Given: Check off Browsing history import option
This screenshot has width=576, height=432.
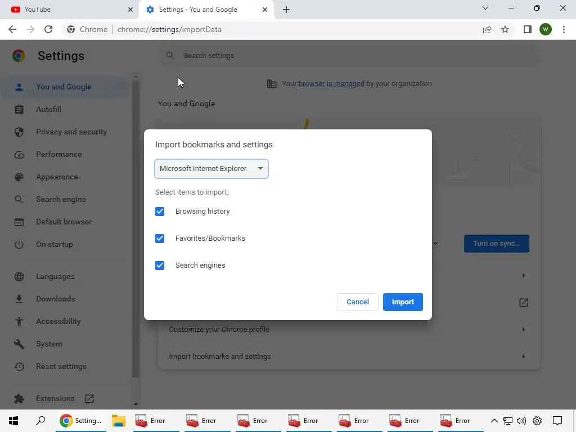Looking at the screenshot, I should pyautogui.click(x=159, y=211).
